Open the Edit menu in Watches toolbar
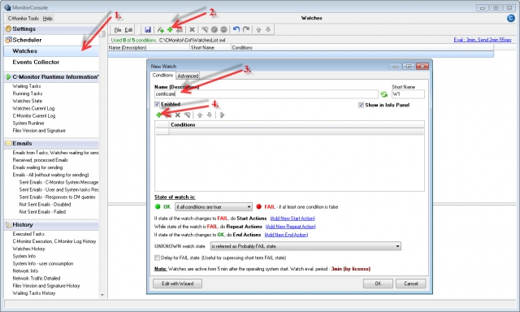The width and height of the screenshot is (520, 312). 128,30
